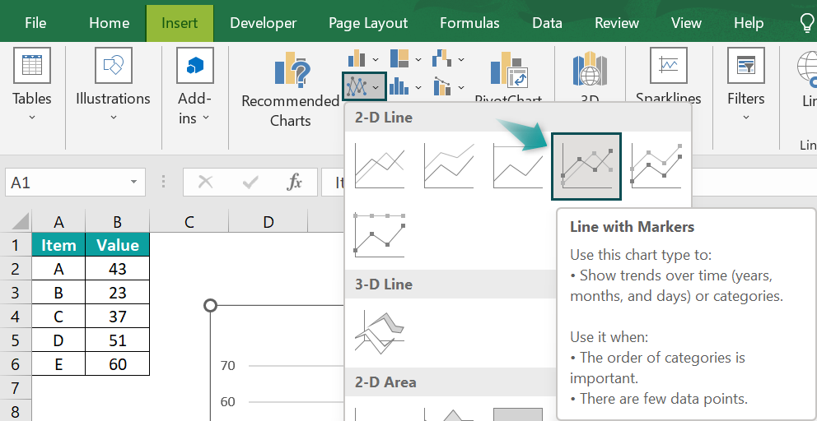The image size is (817, 421).
Task: Open the Tables icon group
Action: pos(32,66)
